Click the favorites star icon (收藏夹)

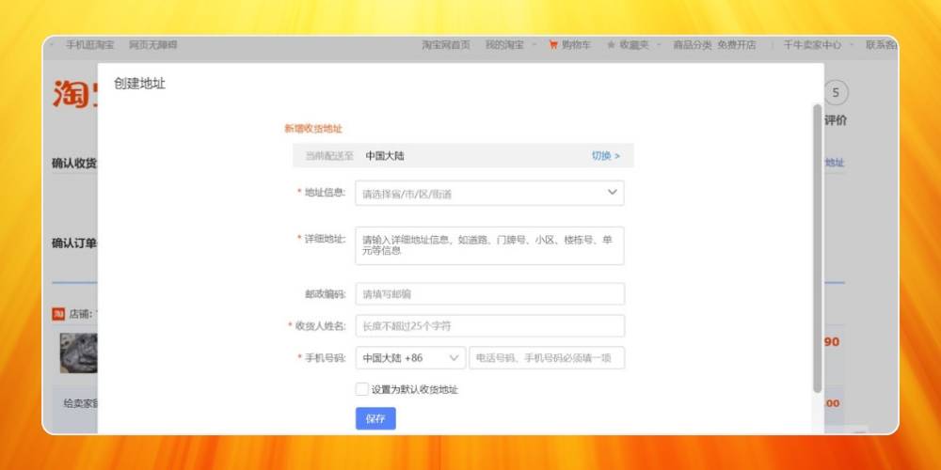[x=611, y=44]
